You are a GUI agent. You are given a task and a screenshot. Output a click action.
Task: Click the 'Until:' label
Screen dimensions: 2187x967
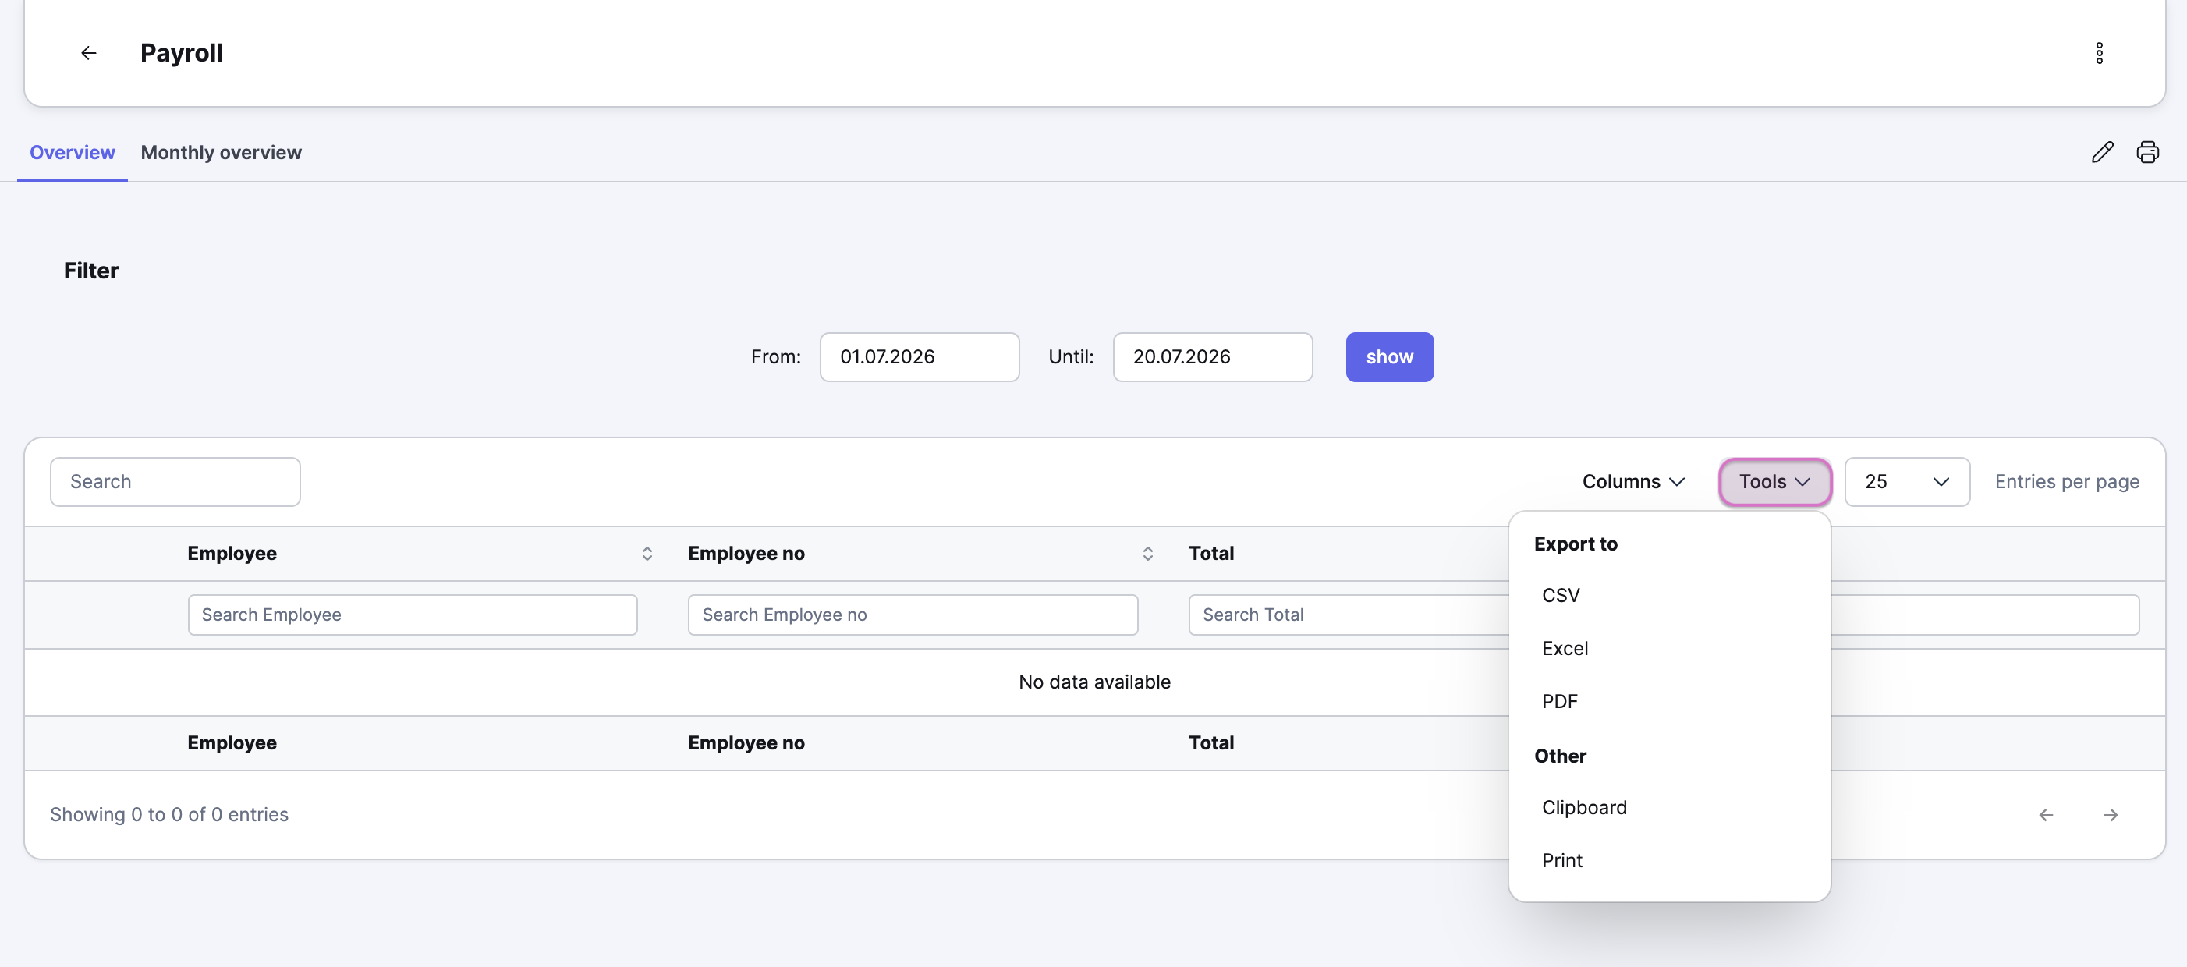pyautogui.click(x=1071, y=356)
